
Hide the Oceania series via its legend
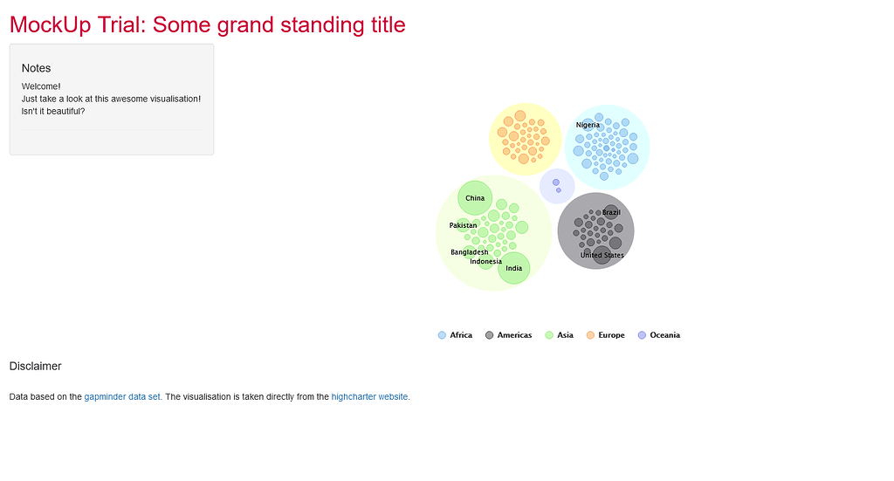(658, 335)
